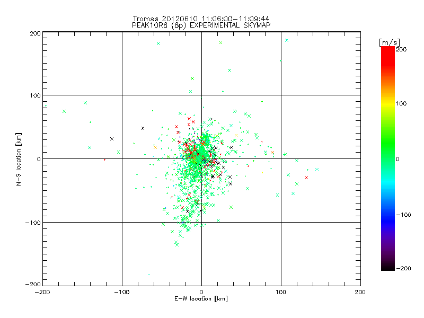The image size is (424, 318).
Task: Click the '0' tick label on N-S axis
Action: [x=39, y=159]
